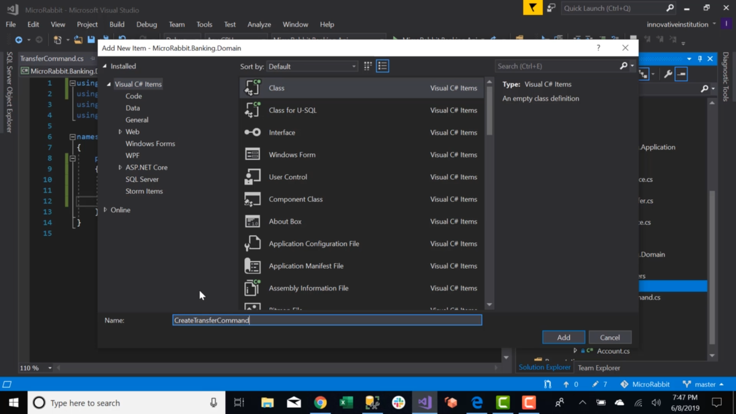The width and height of the screenshot is (736, 414).
Task: Open search options dropdown arrow in dialog
Action: 632,66
